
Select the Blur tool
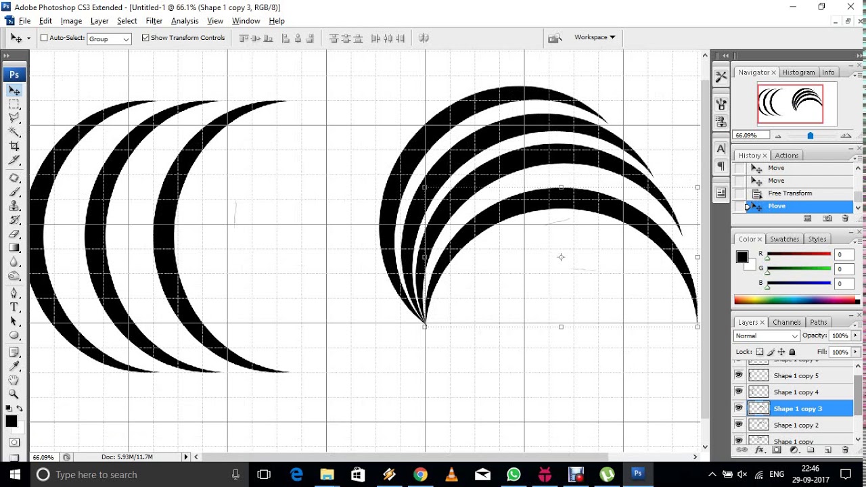(x=14, y=262)
